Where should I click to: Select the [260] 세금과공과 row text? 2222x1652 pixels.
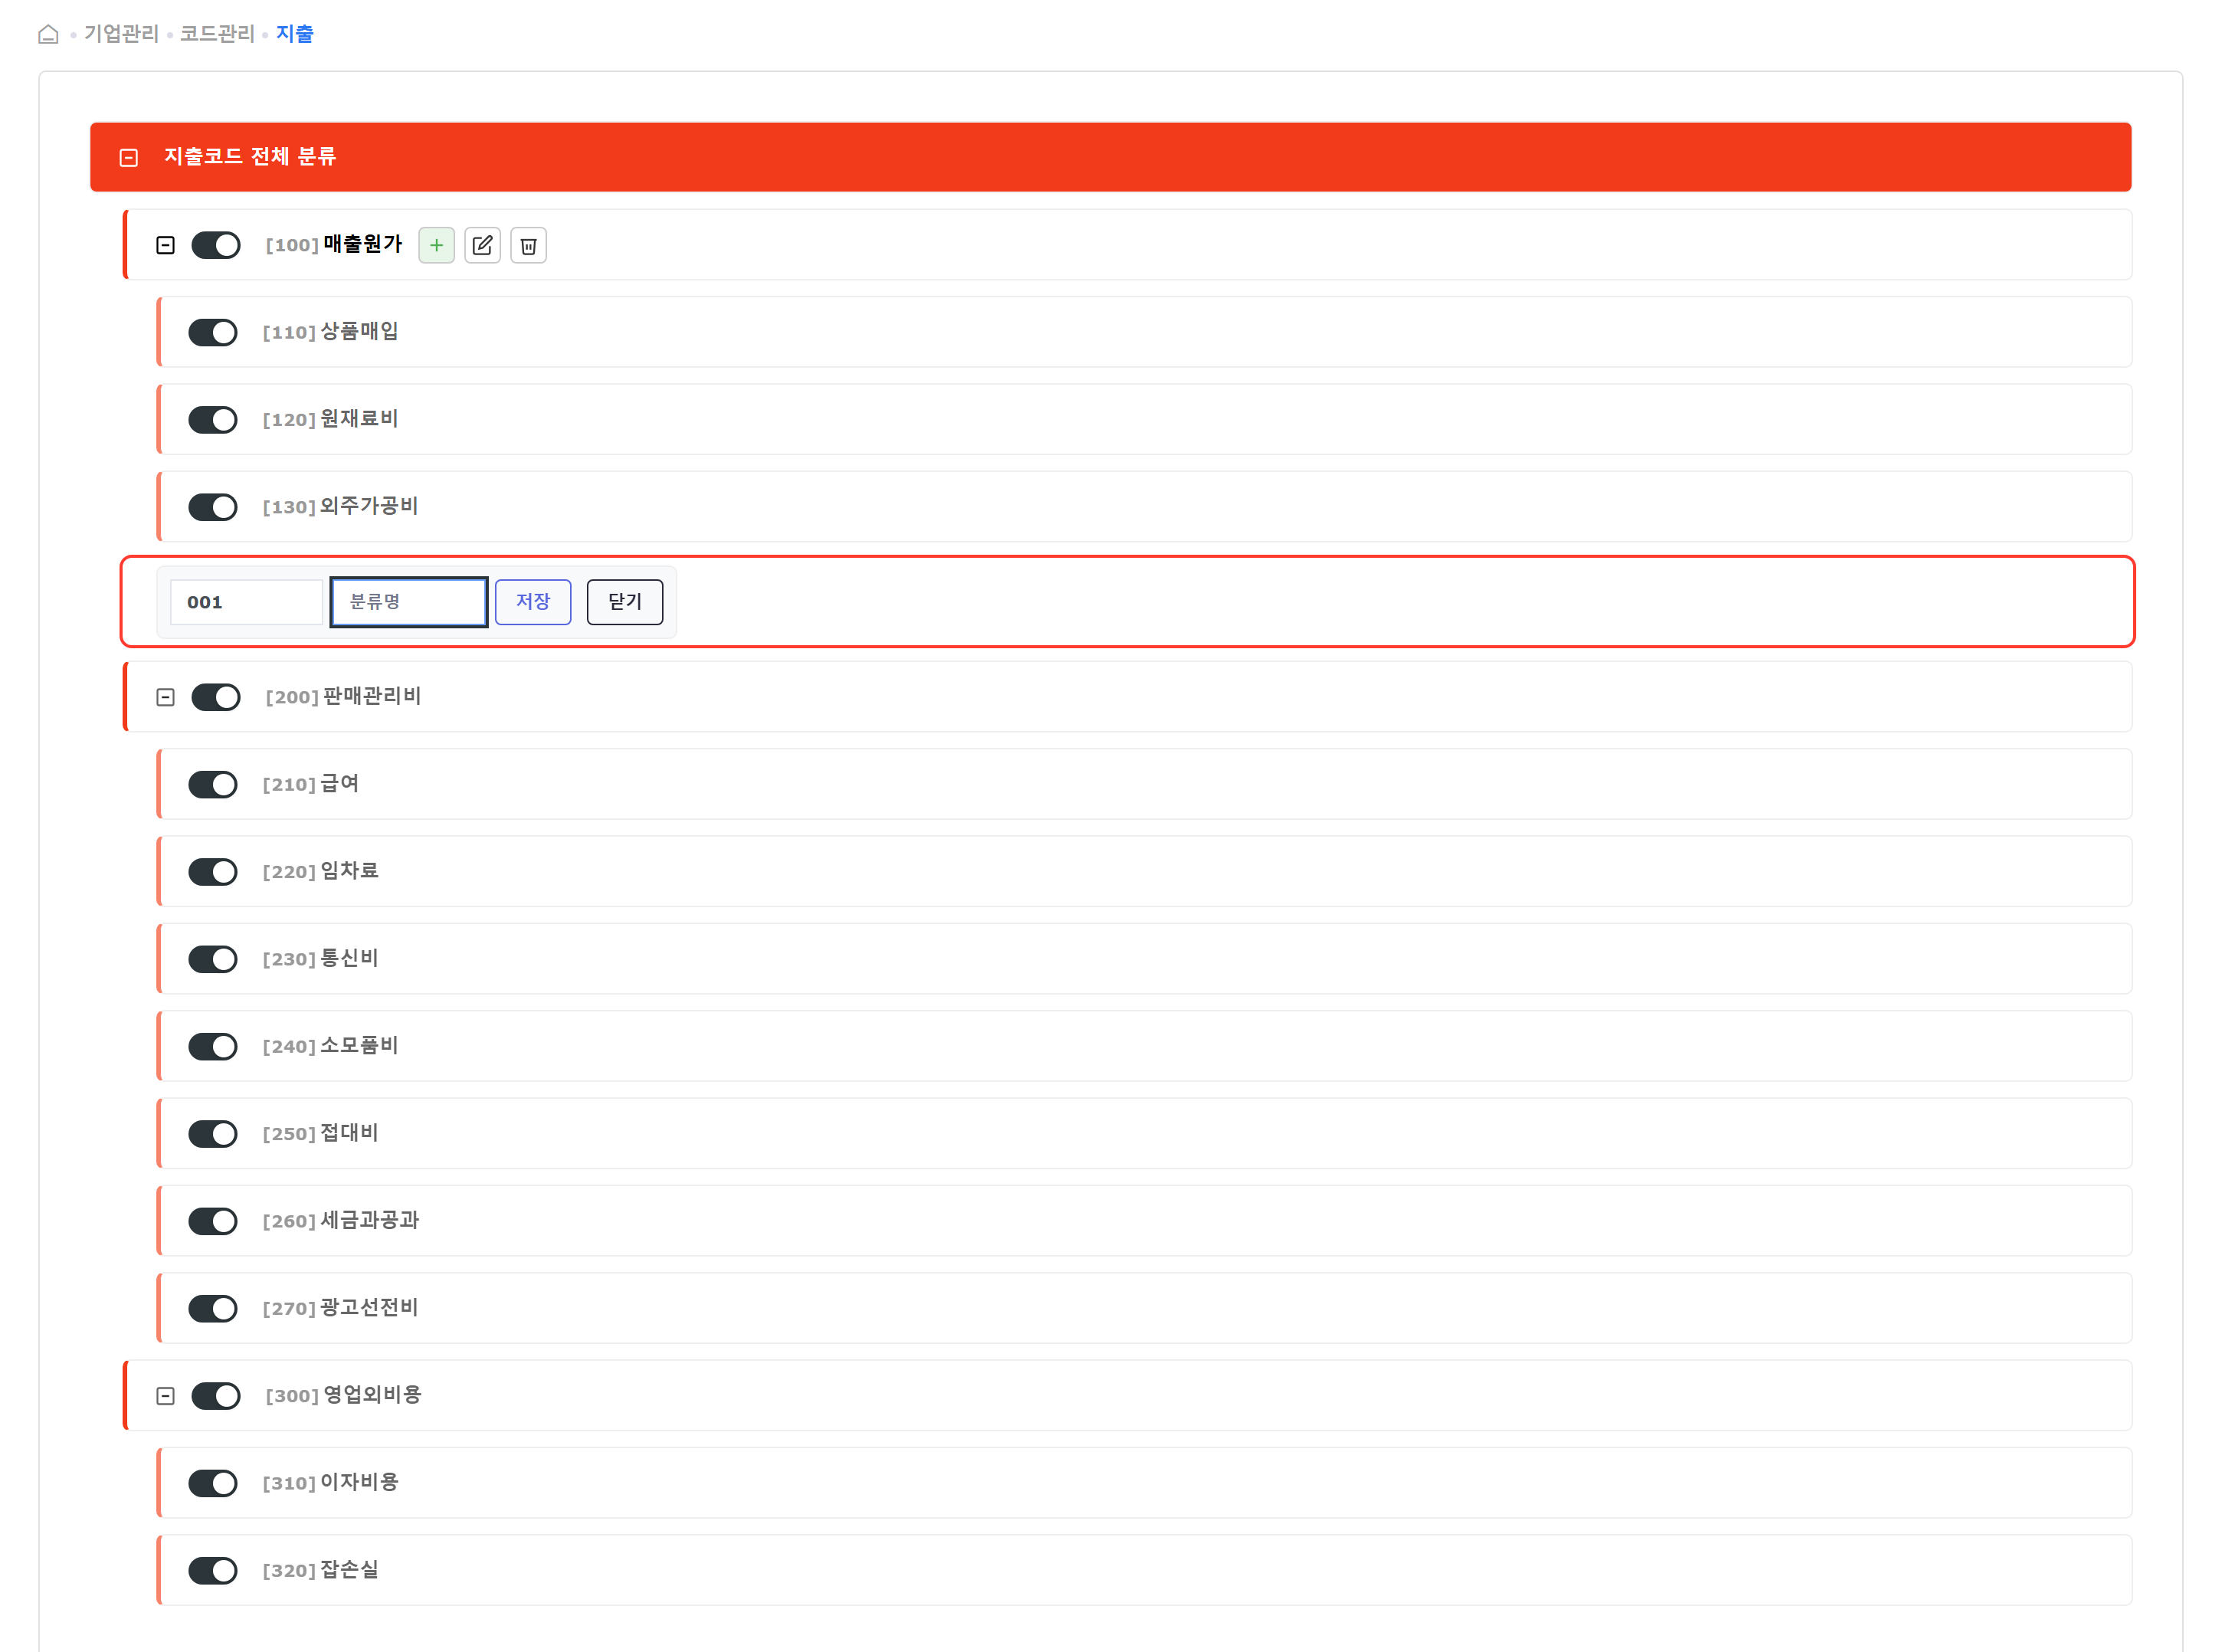click(341, 1221)
